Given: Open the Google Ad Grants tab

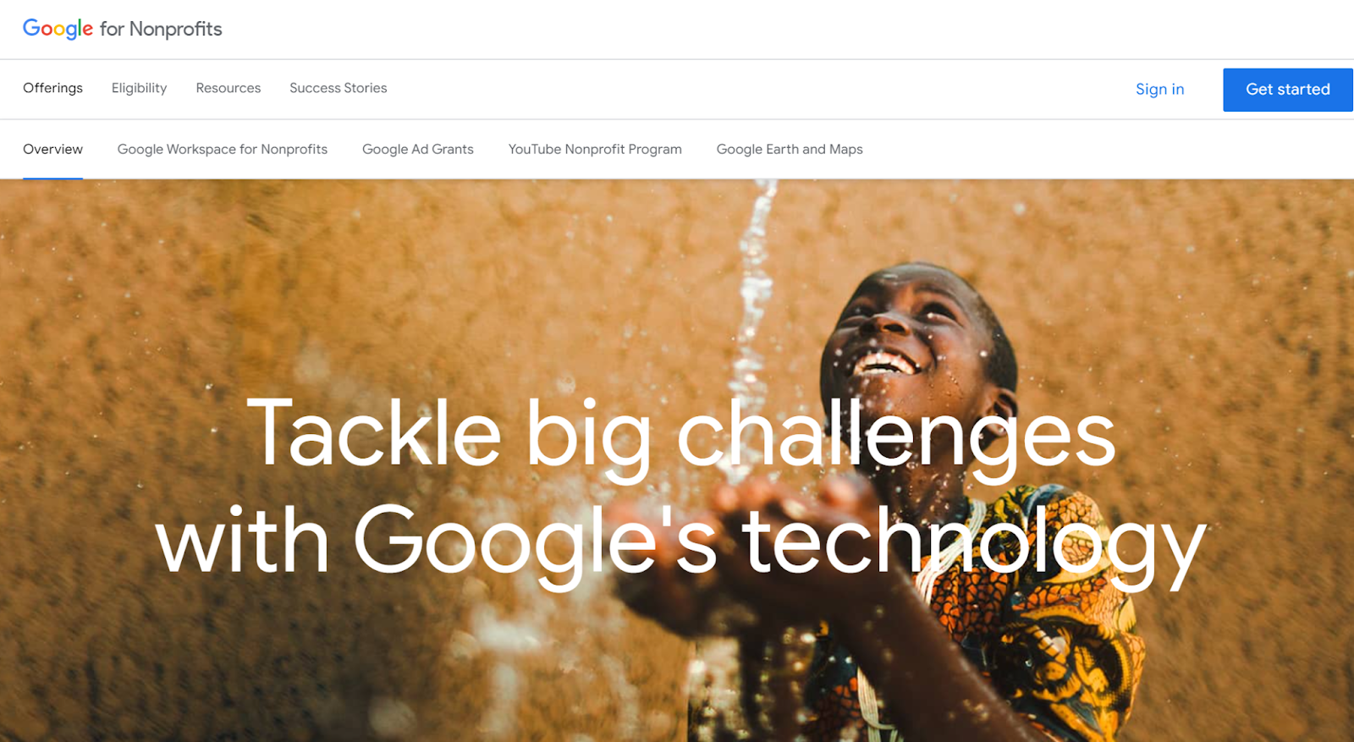Looking at the screenshot, I should click(418, 149).
